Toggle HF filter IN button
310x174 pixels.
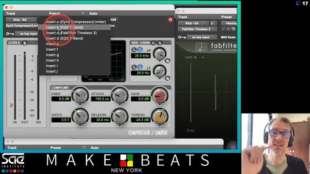[x=168, y=61]
